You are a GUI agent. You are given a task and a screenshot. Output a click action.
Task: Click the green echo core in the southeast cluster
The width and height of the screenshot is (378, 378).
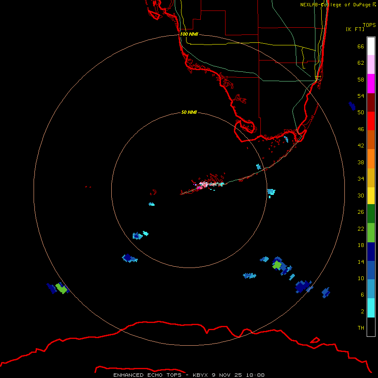[x=277, y=265]
